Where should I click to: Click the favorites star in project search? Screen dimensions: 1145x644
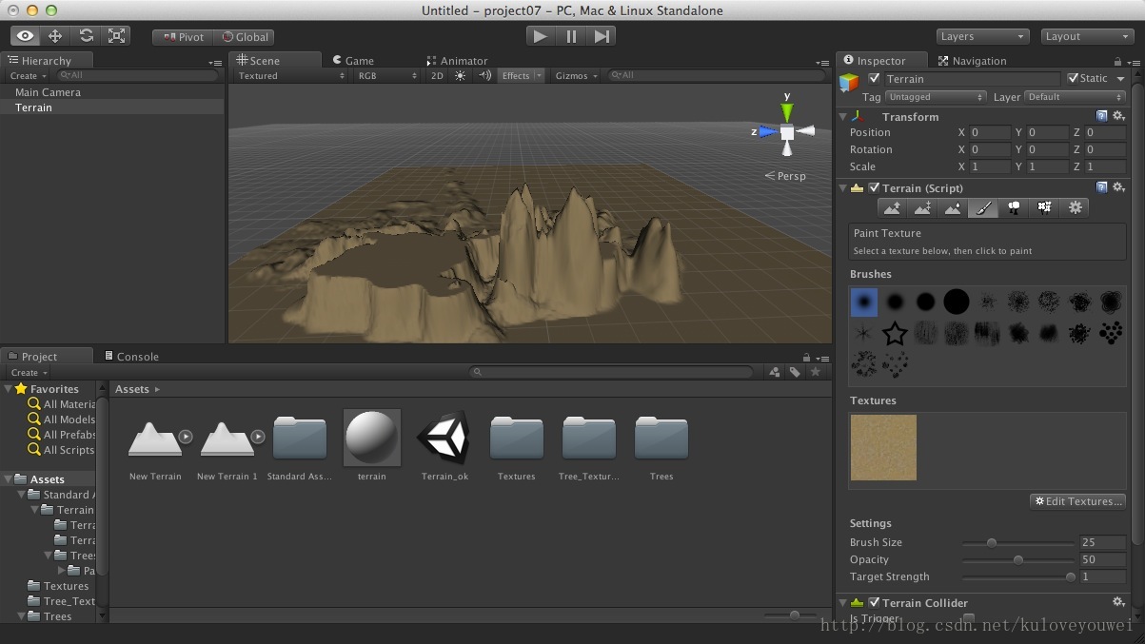click(816, 372)
